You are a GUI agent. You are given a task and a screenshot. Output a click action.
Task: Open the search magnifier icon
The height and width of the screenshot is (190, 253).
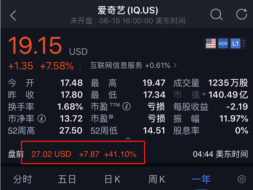click(216, 15)
